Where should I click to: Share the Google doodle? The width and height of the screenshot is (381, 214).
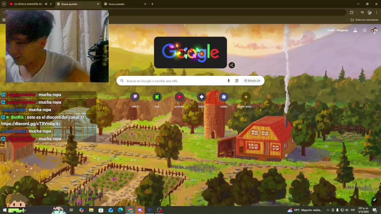[x=232, y=65]
